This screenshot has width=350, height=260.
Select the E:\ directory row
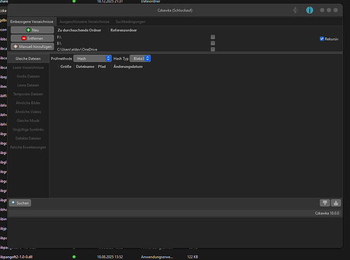(x=60, y=43)
